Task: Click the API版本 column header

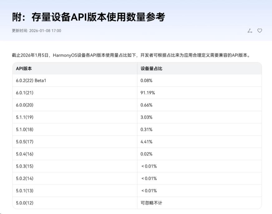Action: point(24,69)
